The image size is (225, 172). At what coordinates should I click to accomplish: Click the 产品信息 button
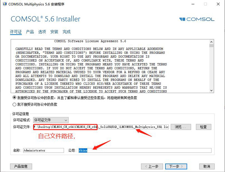click(21, 166)
